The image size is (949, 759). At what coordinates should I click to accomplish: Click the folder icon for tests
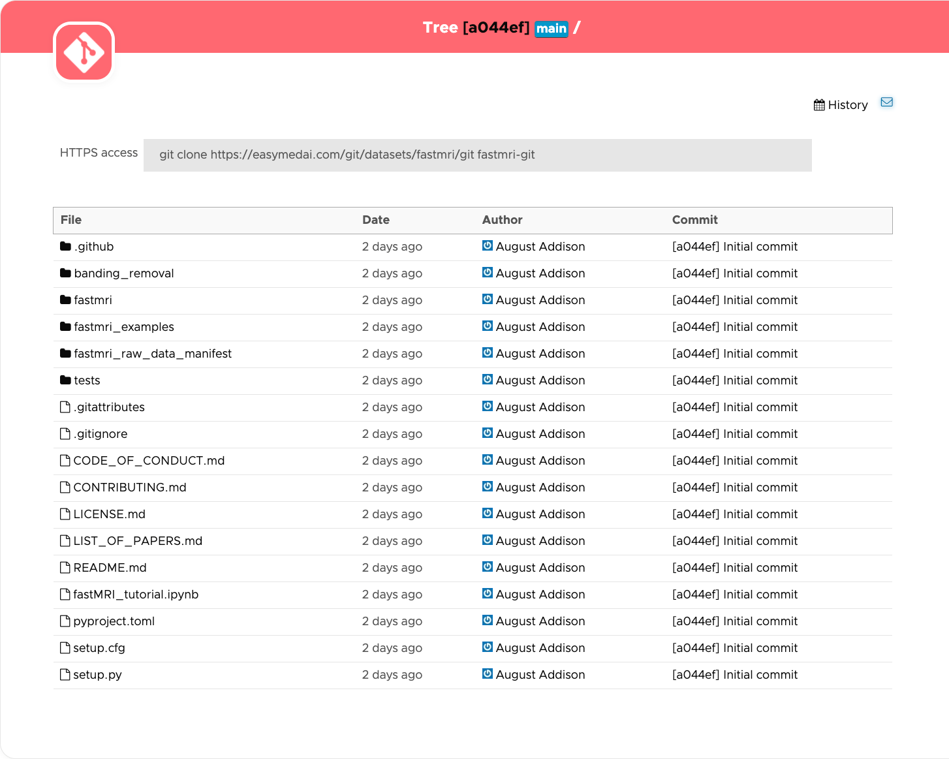tap(65, 380)
